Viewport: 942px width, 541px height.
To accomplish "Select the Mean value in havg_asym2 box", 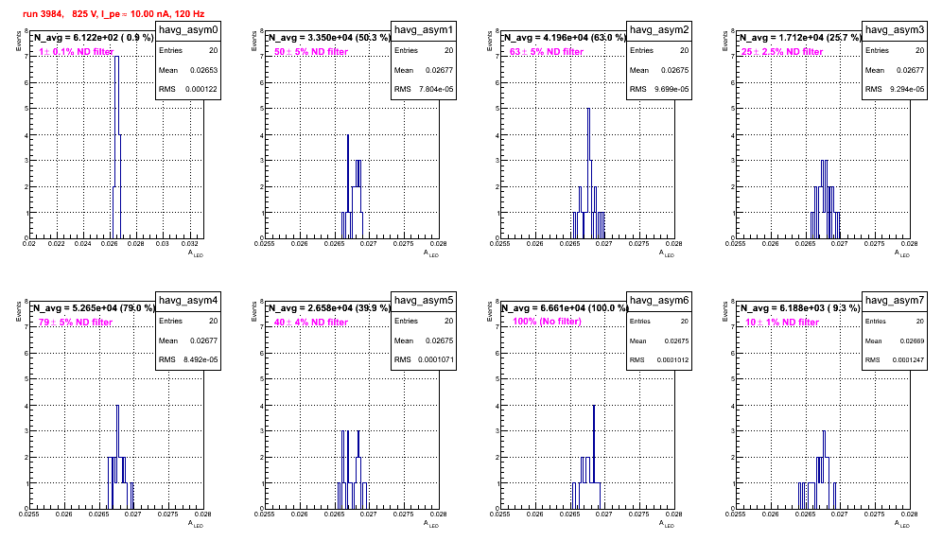I will (x=674, y=70).
